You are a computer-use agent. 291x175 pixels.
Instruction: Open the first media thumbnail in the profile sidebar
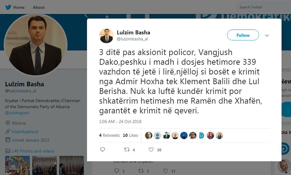[x=17, y=165]
